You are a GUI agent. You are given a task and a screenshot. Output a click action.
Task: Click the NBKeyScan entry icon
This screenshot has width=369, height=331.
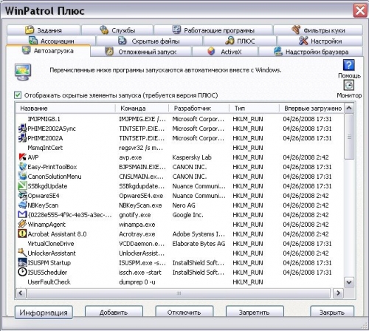pos(22,205)
